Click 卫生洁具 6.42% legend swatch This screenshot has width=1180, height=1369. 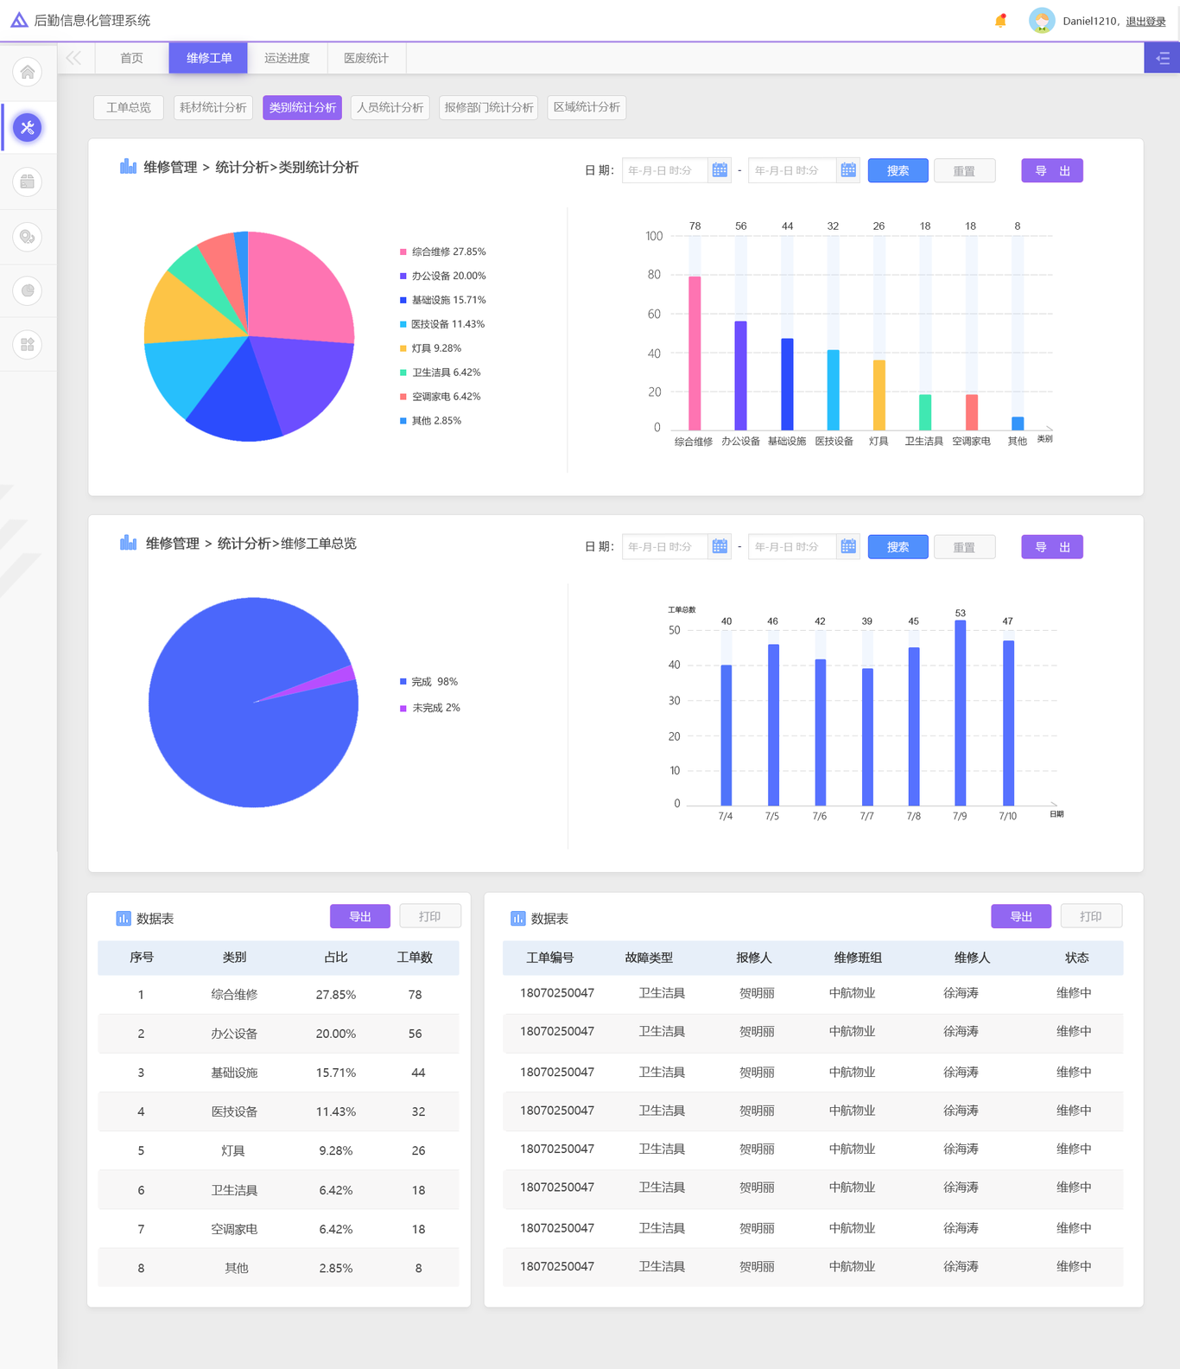[403, 372]
